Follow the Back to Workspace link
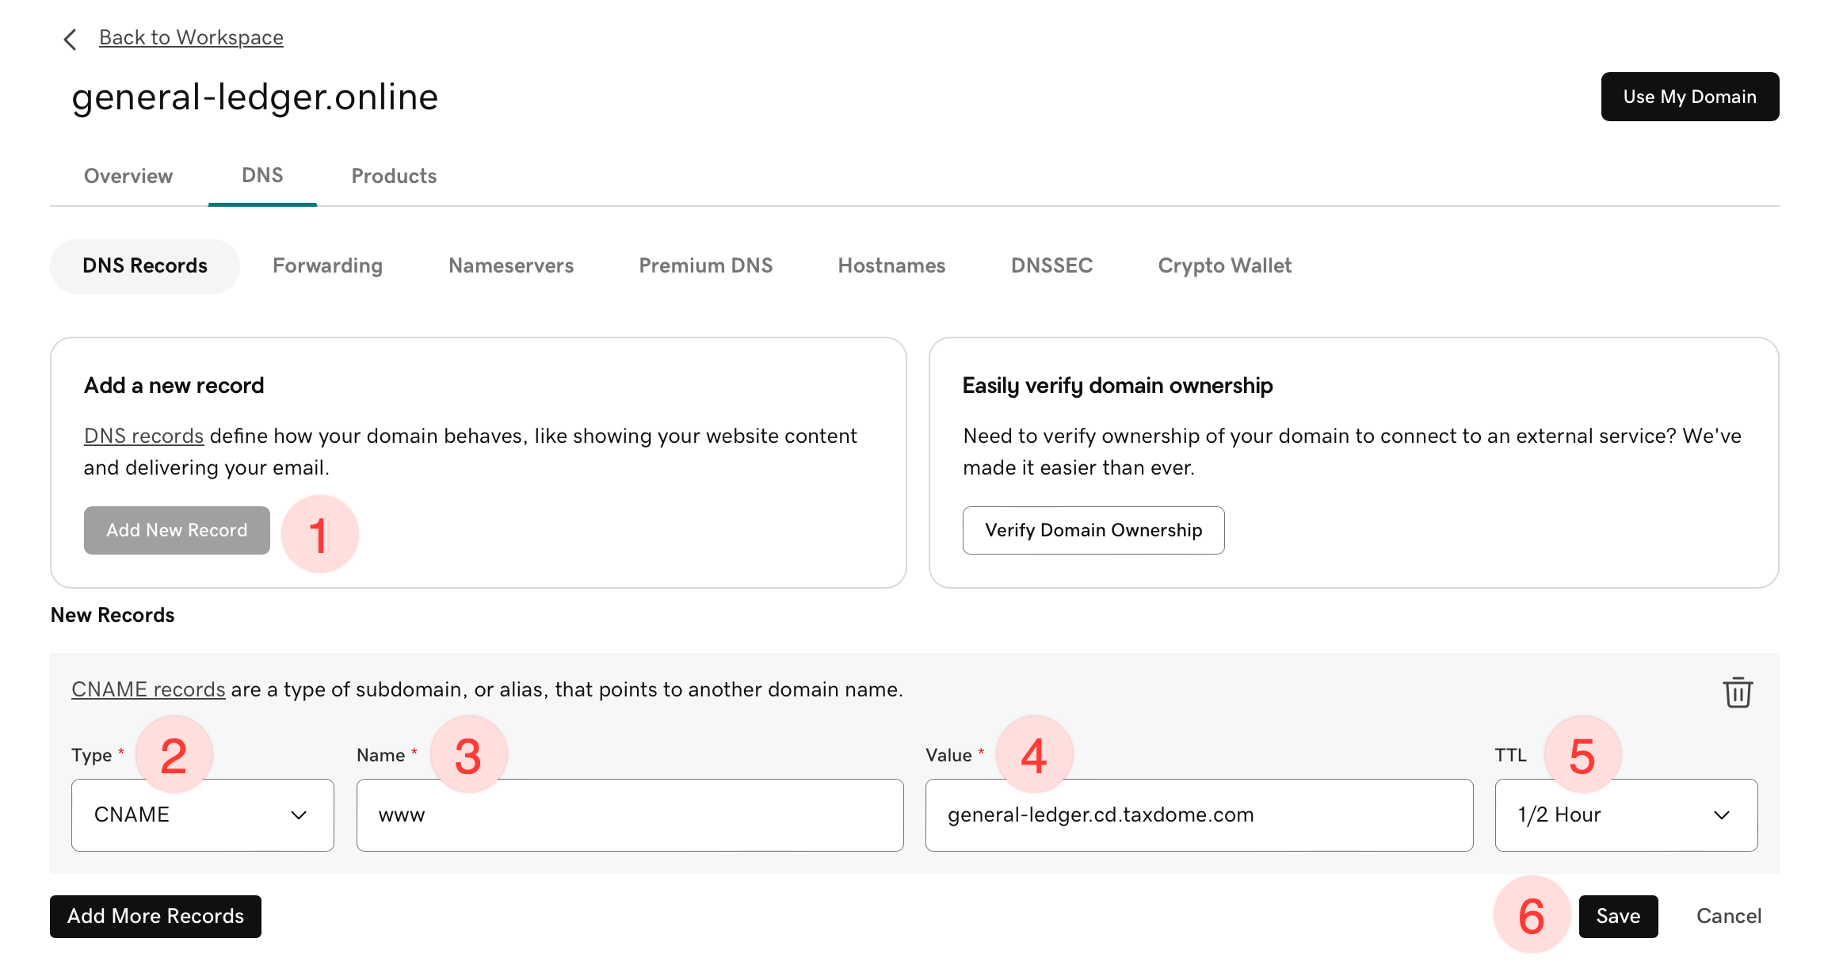The width and height of the screenshot is (1824, 965). point(191,37)
